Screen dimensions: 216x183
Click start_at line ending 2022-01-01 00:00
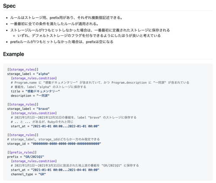click(55, 126)
